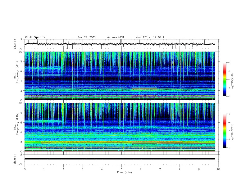Screen dimensions: 246x190
Task: Click the "5" volt tick of ch.1(V) axis
Action: (x=21, y=39)
